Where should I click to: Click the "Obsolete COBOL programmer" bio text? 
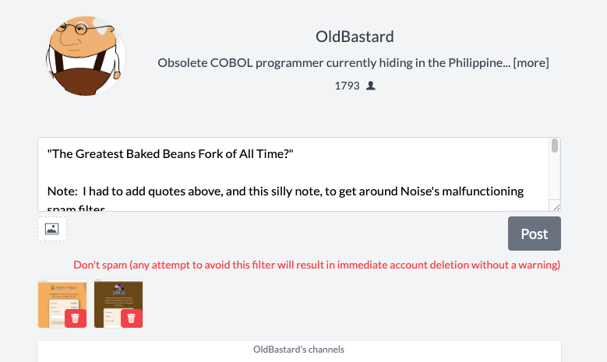coord(333,62)
